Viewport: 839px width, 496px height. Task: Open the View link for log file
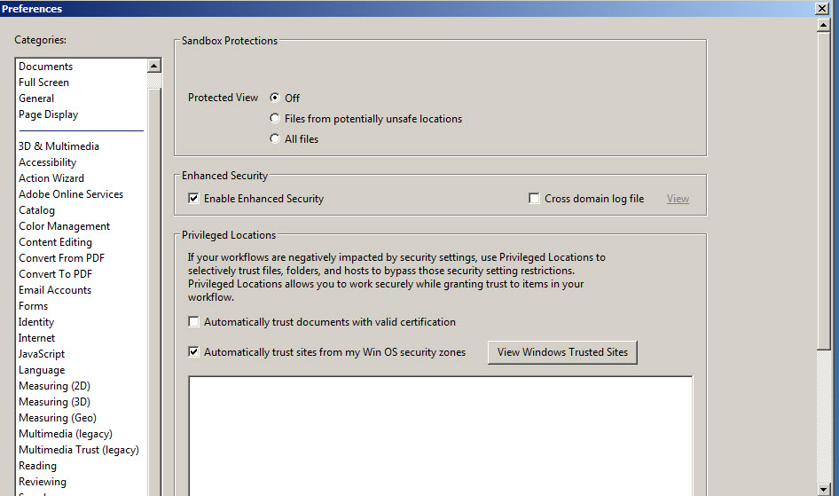[678, 199]
